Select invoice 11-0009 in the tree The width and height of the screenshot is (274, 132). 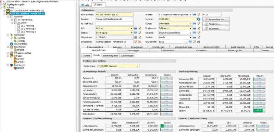coord(21,38)
